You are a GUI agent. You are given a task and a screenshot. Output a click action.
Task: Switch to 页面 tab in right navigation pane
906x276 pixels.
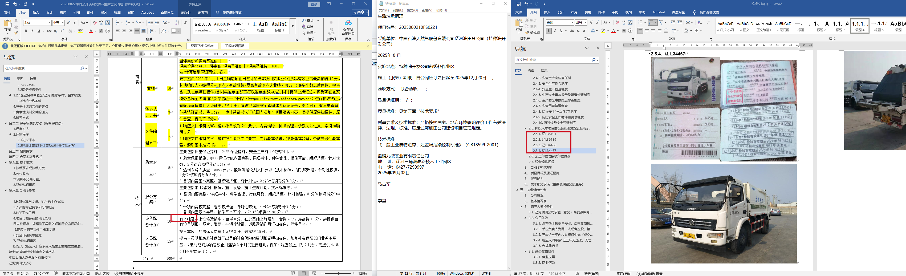(x=531, y=71)
